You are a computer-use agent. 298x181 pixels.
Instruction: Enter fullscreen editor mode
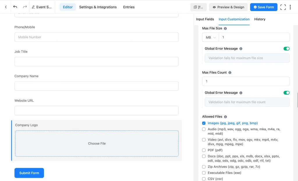[x=283, y=7]
